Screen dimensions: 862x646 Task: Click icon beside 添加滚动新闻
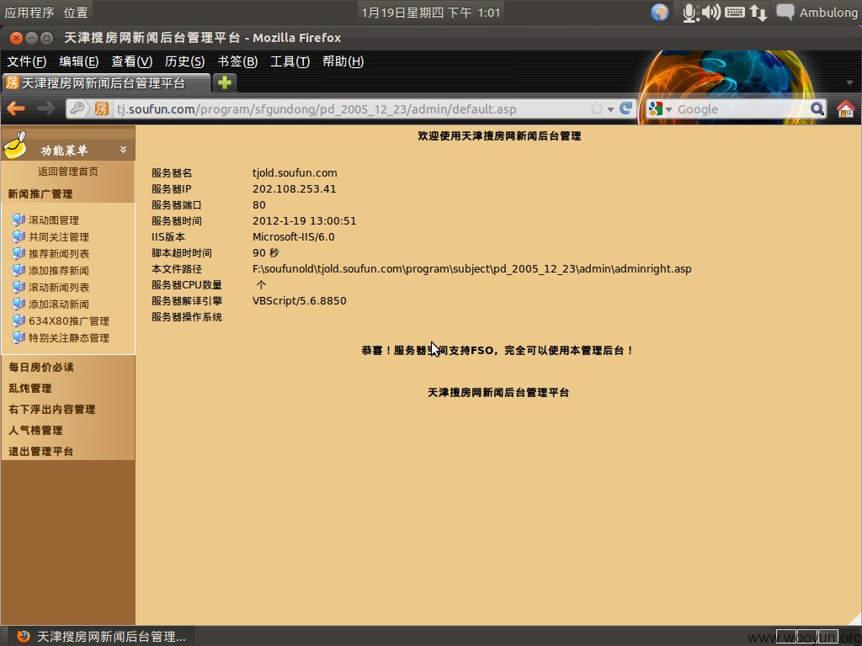19,304
